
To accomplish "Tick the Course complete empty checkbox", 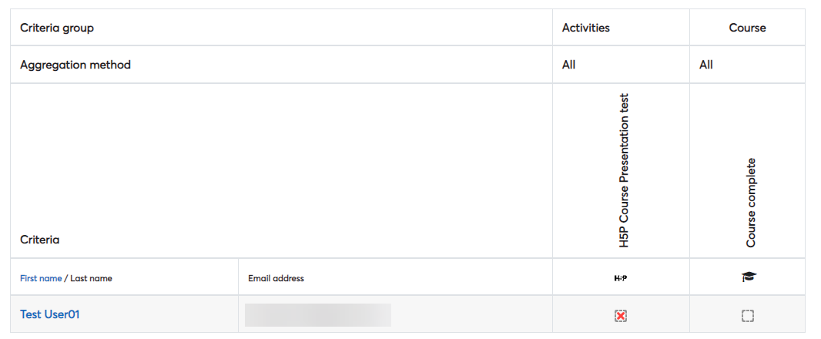I will pos(747,316).
